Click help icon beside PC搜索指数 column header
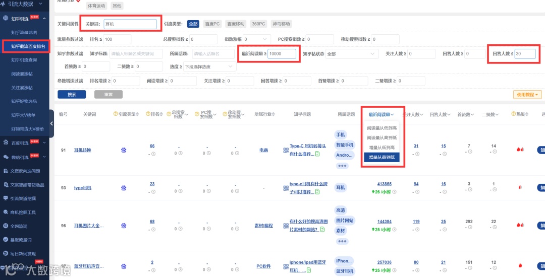 coord(197,114)
